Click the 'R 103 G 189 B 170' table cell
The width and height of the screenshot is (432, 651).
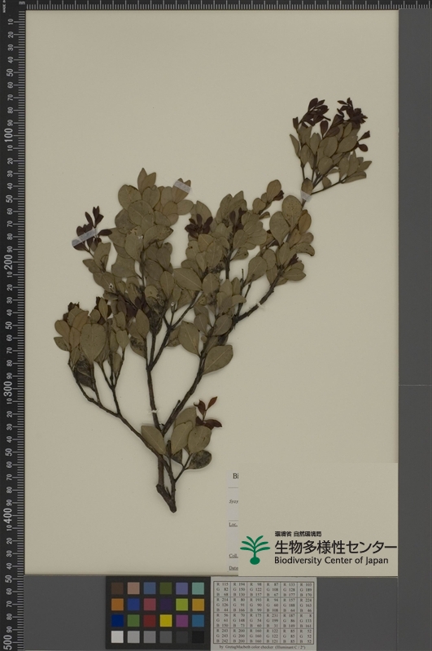click(305, 589)
